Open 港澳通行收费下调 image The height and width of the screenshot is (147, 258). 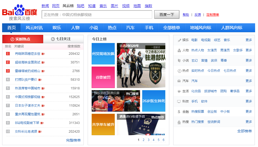[x=141, y=124]
